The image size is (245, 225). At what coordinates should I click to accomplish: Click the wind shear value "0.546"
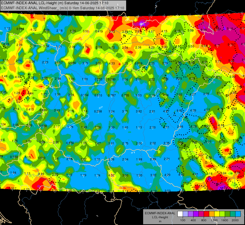tap(72, 63)
